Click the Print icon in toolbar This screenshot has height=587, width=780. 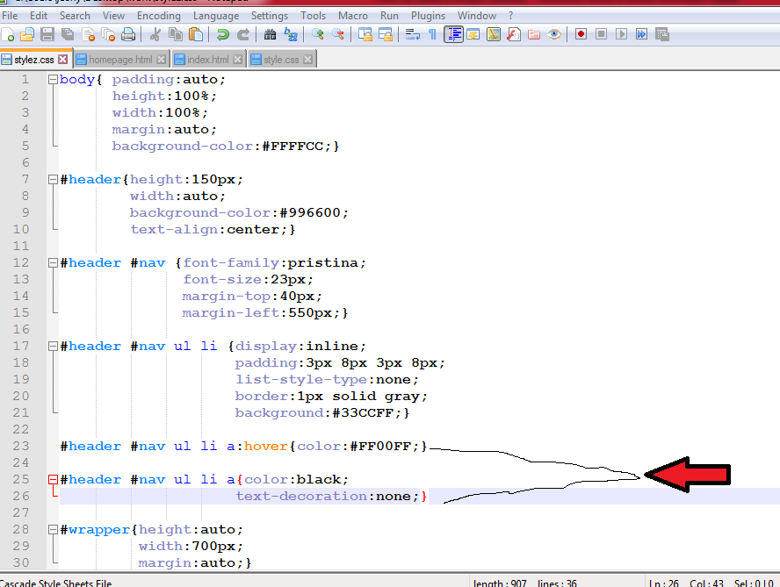[128, 35]
